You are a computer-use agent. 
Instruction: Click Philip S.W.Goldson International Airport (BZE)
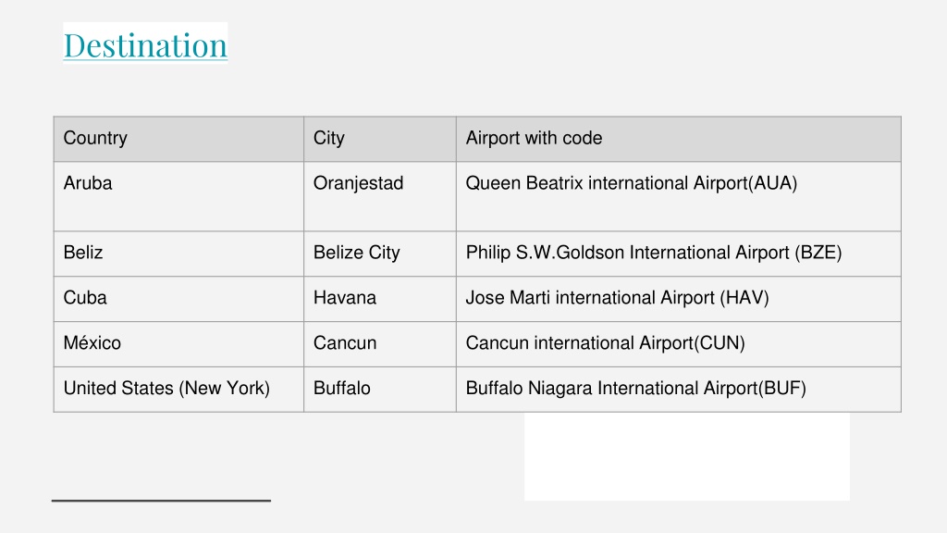coord(678,254)
